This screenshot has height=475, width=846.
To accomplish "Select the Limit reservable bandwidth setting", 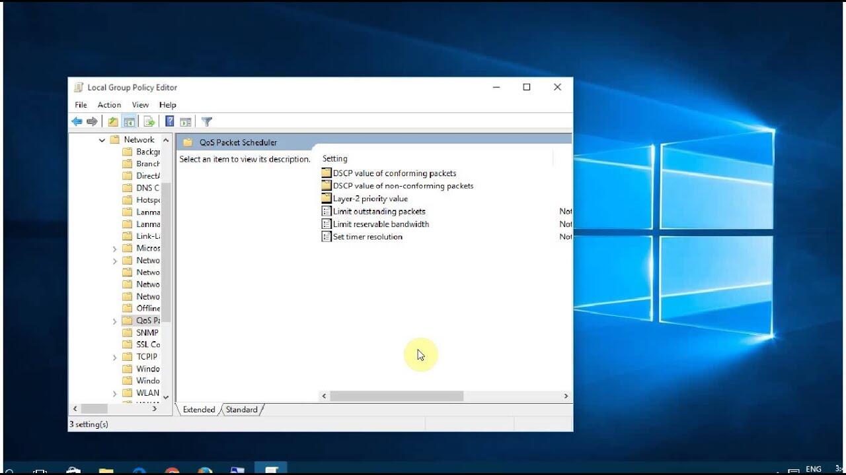I will tap(381, 224).
